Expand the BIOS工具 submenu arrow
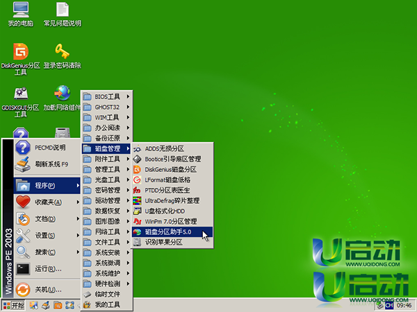This screenshot has height=312, width=417. click(x=128, y=96)
